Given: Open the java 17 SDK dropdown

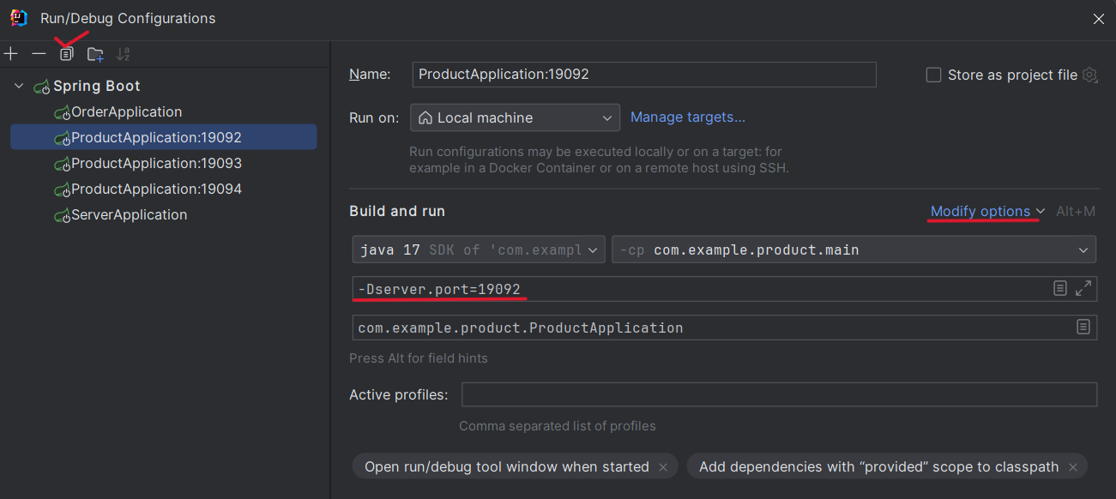Looking at the screenshot, I should click(x=479, y=250).
